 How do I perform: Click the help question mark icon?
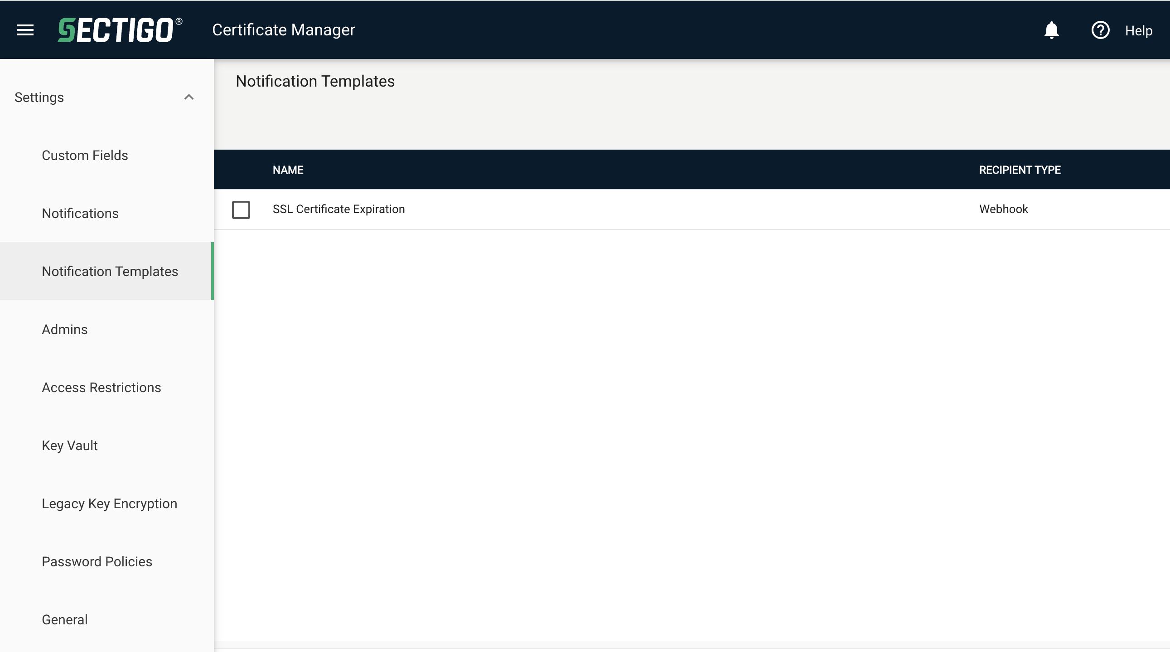pos(1100,30)
